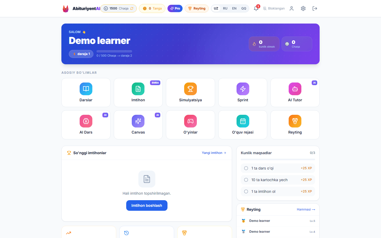Open the user profile icon

click(x=292, y=8)
